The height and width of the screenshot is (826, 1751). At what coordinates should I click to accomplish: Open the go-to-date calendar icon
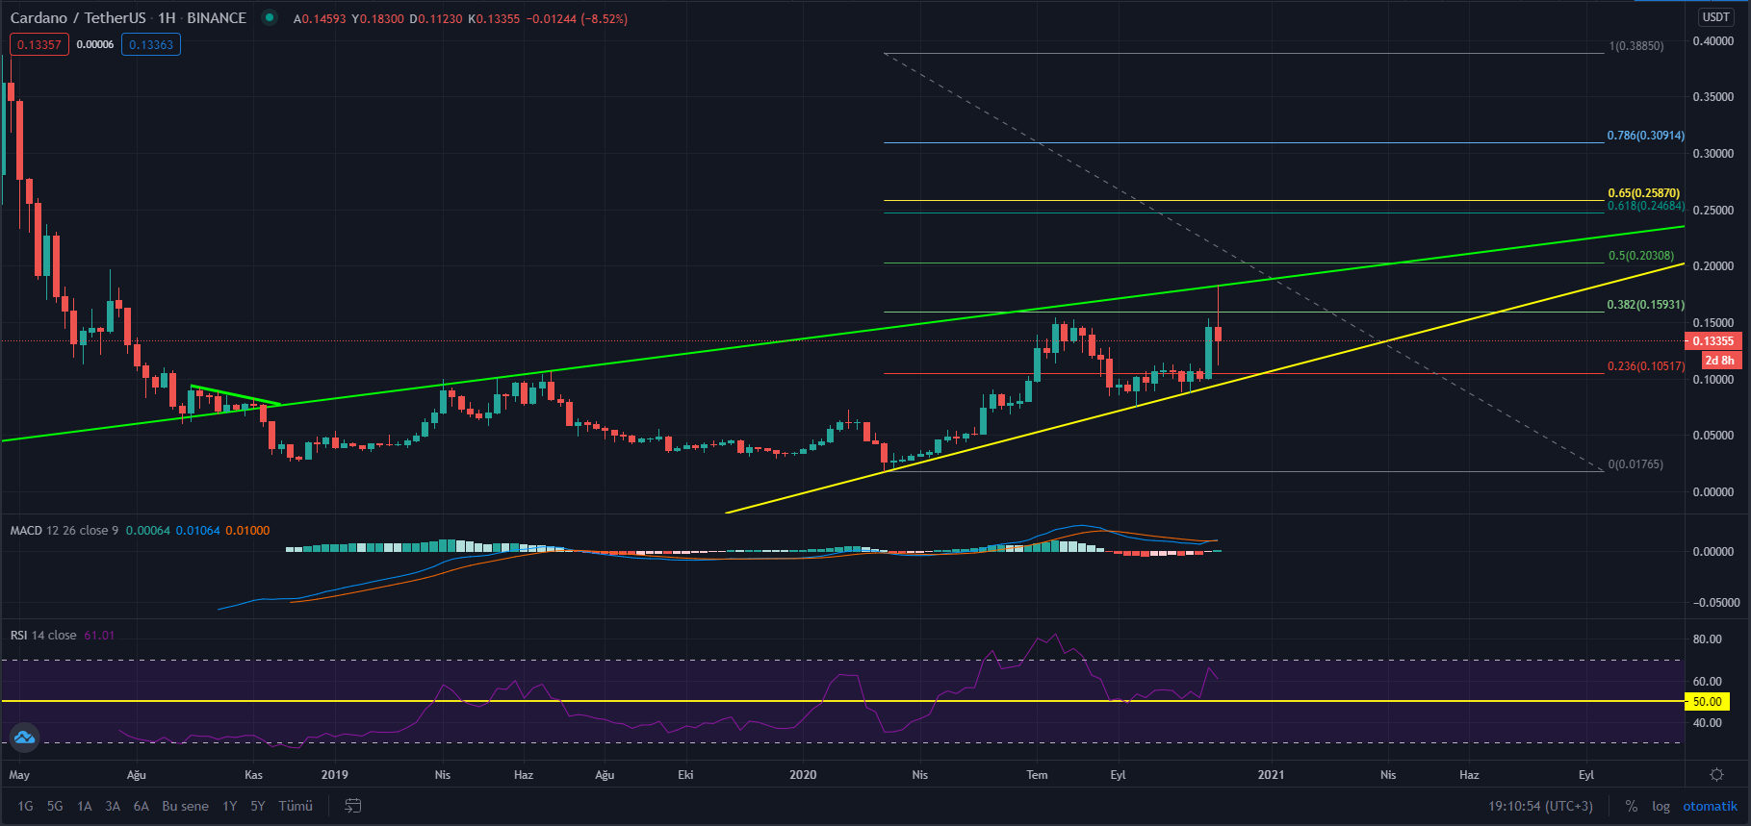(x=353, y=806)
